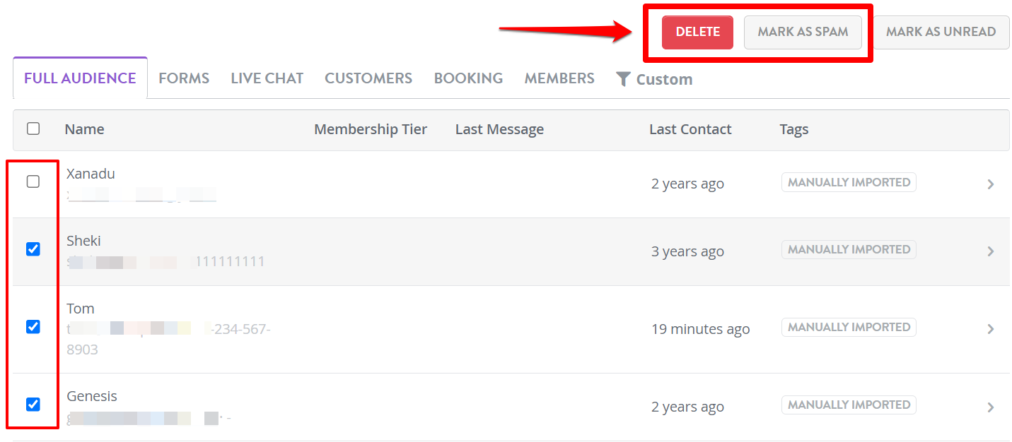1012x442 pixels.
Task: Open the Live Chat tab
Action: (x=267, y=78)
